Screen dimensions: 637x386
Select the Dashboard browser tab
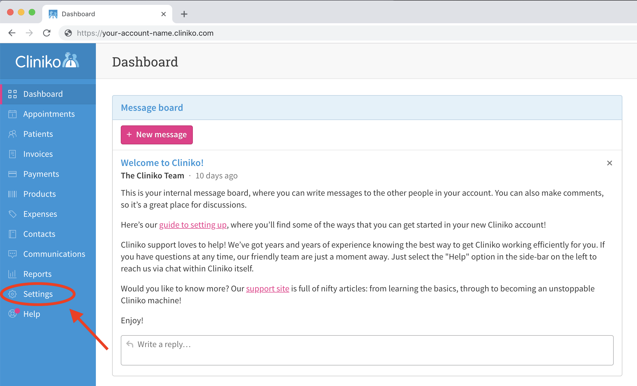pyautogui.click(x=107, y=14)
